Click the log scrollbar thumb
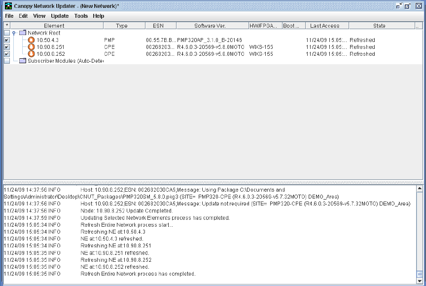The image size is (426, 286). [420, 274]
